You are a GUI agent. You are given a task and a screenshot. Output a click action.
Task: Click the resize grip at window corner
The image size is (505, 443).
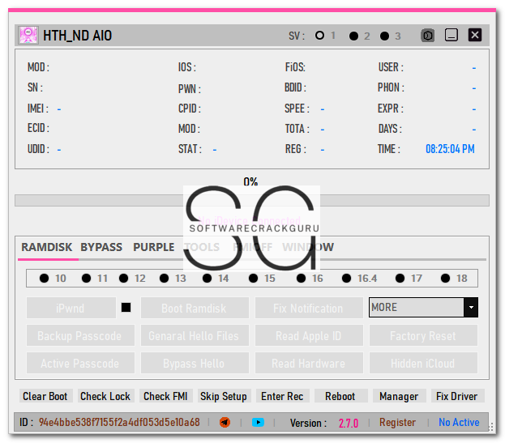(x=491, y=428)
